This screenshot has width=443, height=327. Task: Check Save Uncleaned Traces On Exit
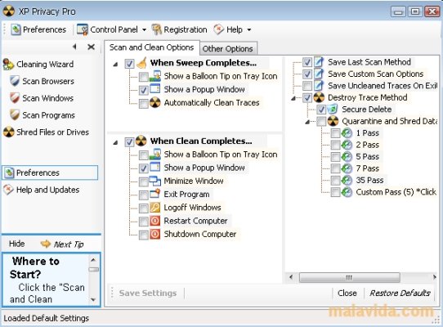point(307,86)
